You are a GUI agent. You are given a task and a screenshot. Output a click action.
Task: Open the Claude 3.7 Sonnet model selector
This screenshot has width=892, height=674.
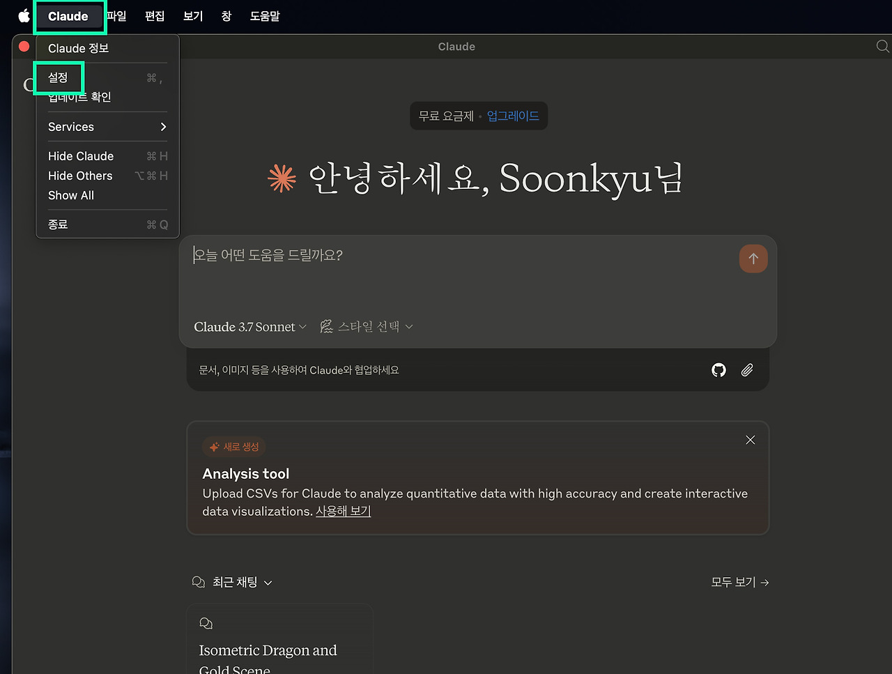(250, 327)
